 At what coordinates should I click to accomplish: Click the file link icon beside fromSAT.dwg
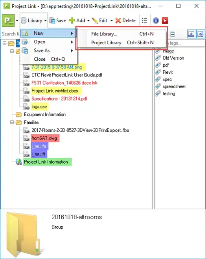pos(26,138)
